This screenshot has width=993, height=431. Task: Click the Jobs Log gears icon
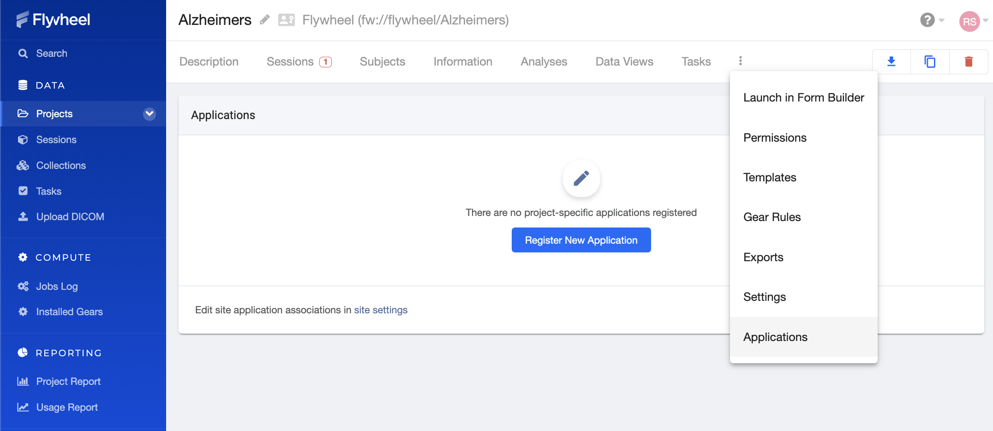point(23,286)
